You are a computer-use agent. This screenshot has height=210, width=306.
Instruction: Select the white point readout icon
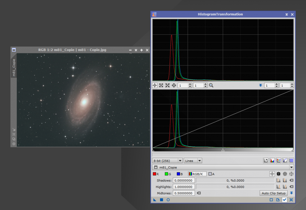(291, 174)
